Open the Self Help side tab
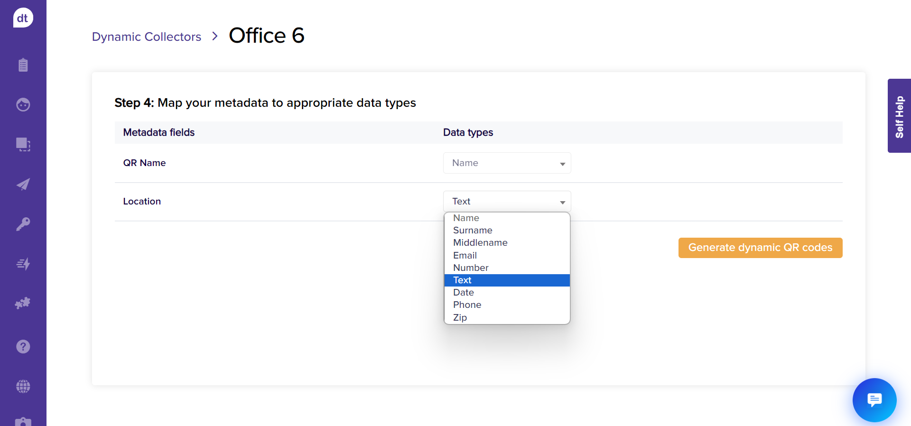 pyautogui.click(x=899, y=116)
